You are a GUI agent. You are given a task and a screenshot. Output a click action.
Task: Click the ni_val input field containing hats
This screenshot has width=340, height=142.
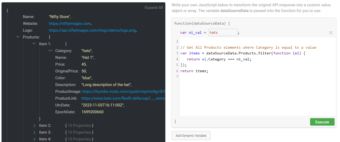point(223,32)
